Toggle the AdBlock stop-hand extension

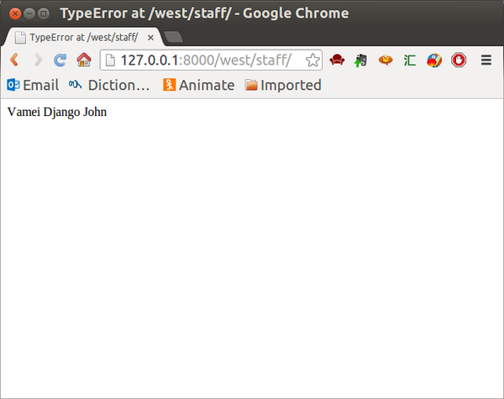click(x=459, y=60)
